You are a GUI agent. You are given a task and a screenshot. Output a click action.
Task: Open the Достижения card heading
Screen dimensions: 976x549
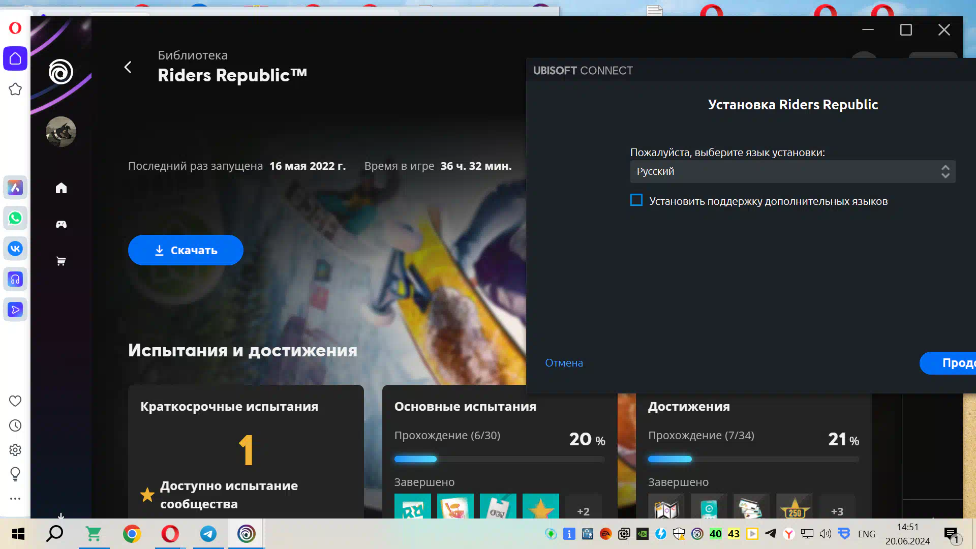coord(689,407)
